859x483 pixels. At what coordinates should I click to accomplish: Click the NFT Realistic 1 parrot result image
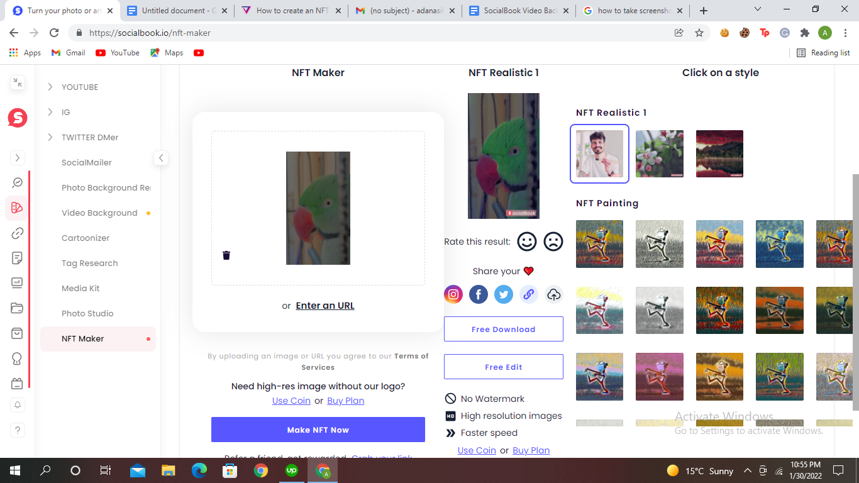pyautogui.click(x=504, y=156)
